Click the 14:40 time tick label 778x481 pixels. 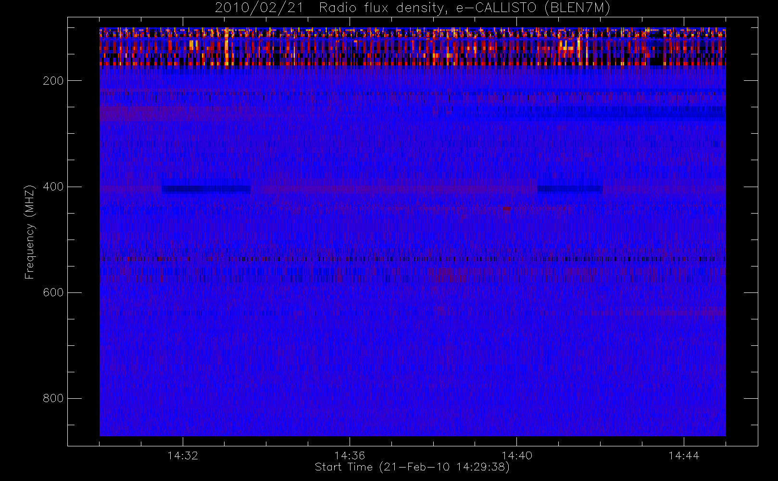[516, 456]
